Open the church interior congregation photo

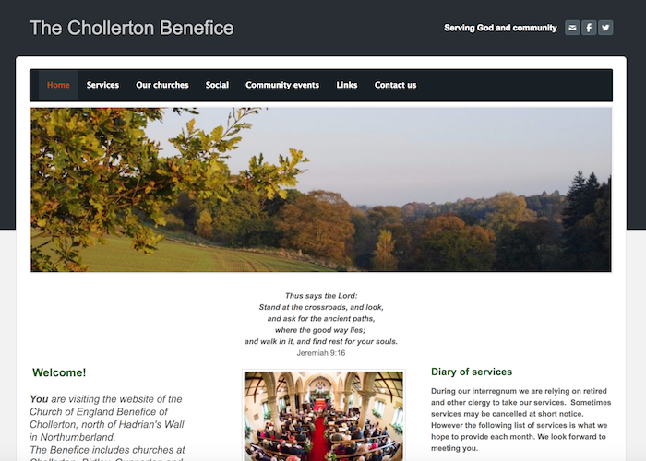[x=323, y=416]
